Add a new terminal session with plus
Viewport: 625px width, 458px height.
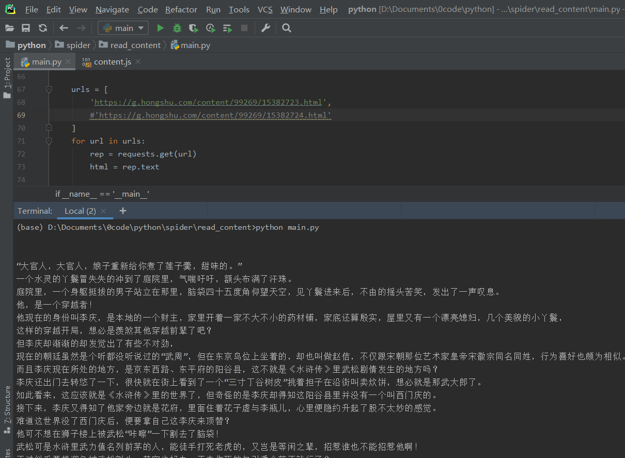click(122, 211)
